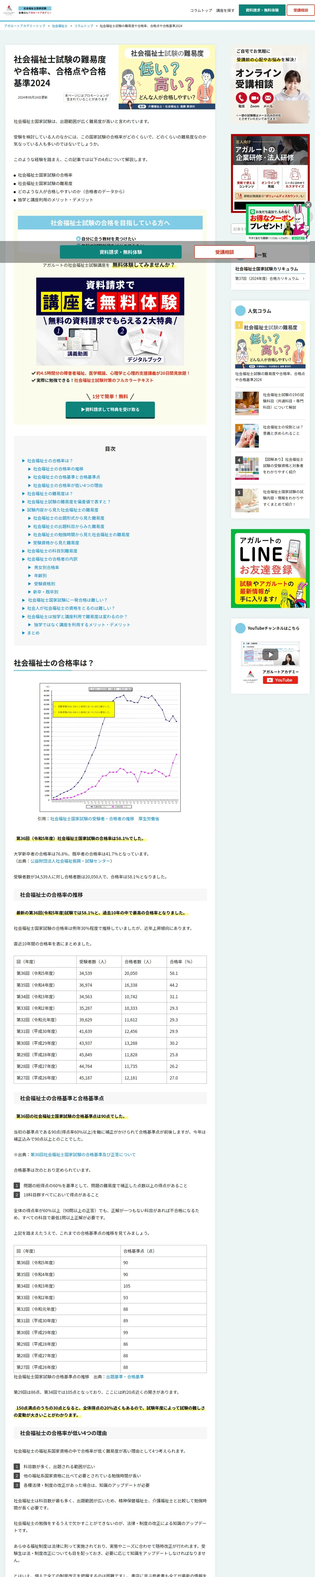Image resolution: width=315 pixels, height=1577 pixels.
Task: Click the article hero image 低い?高い?
Action: 167,77
